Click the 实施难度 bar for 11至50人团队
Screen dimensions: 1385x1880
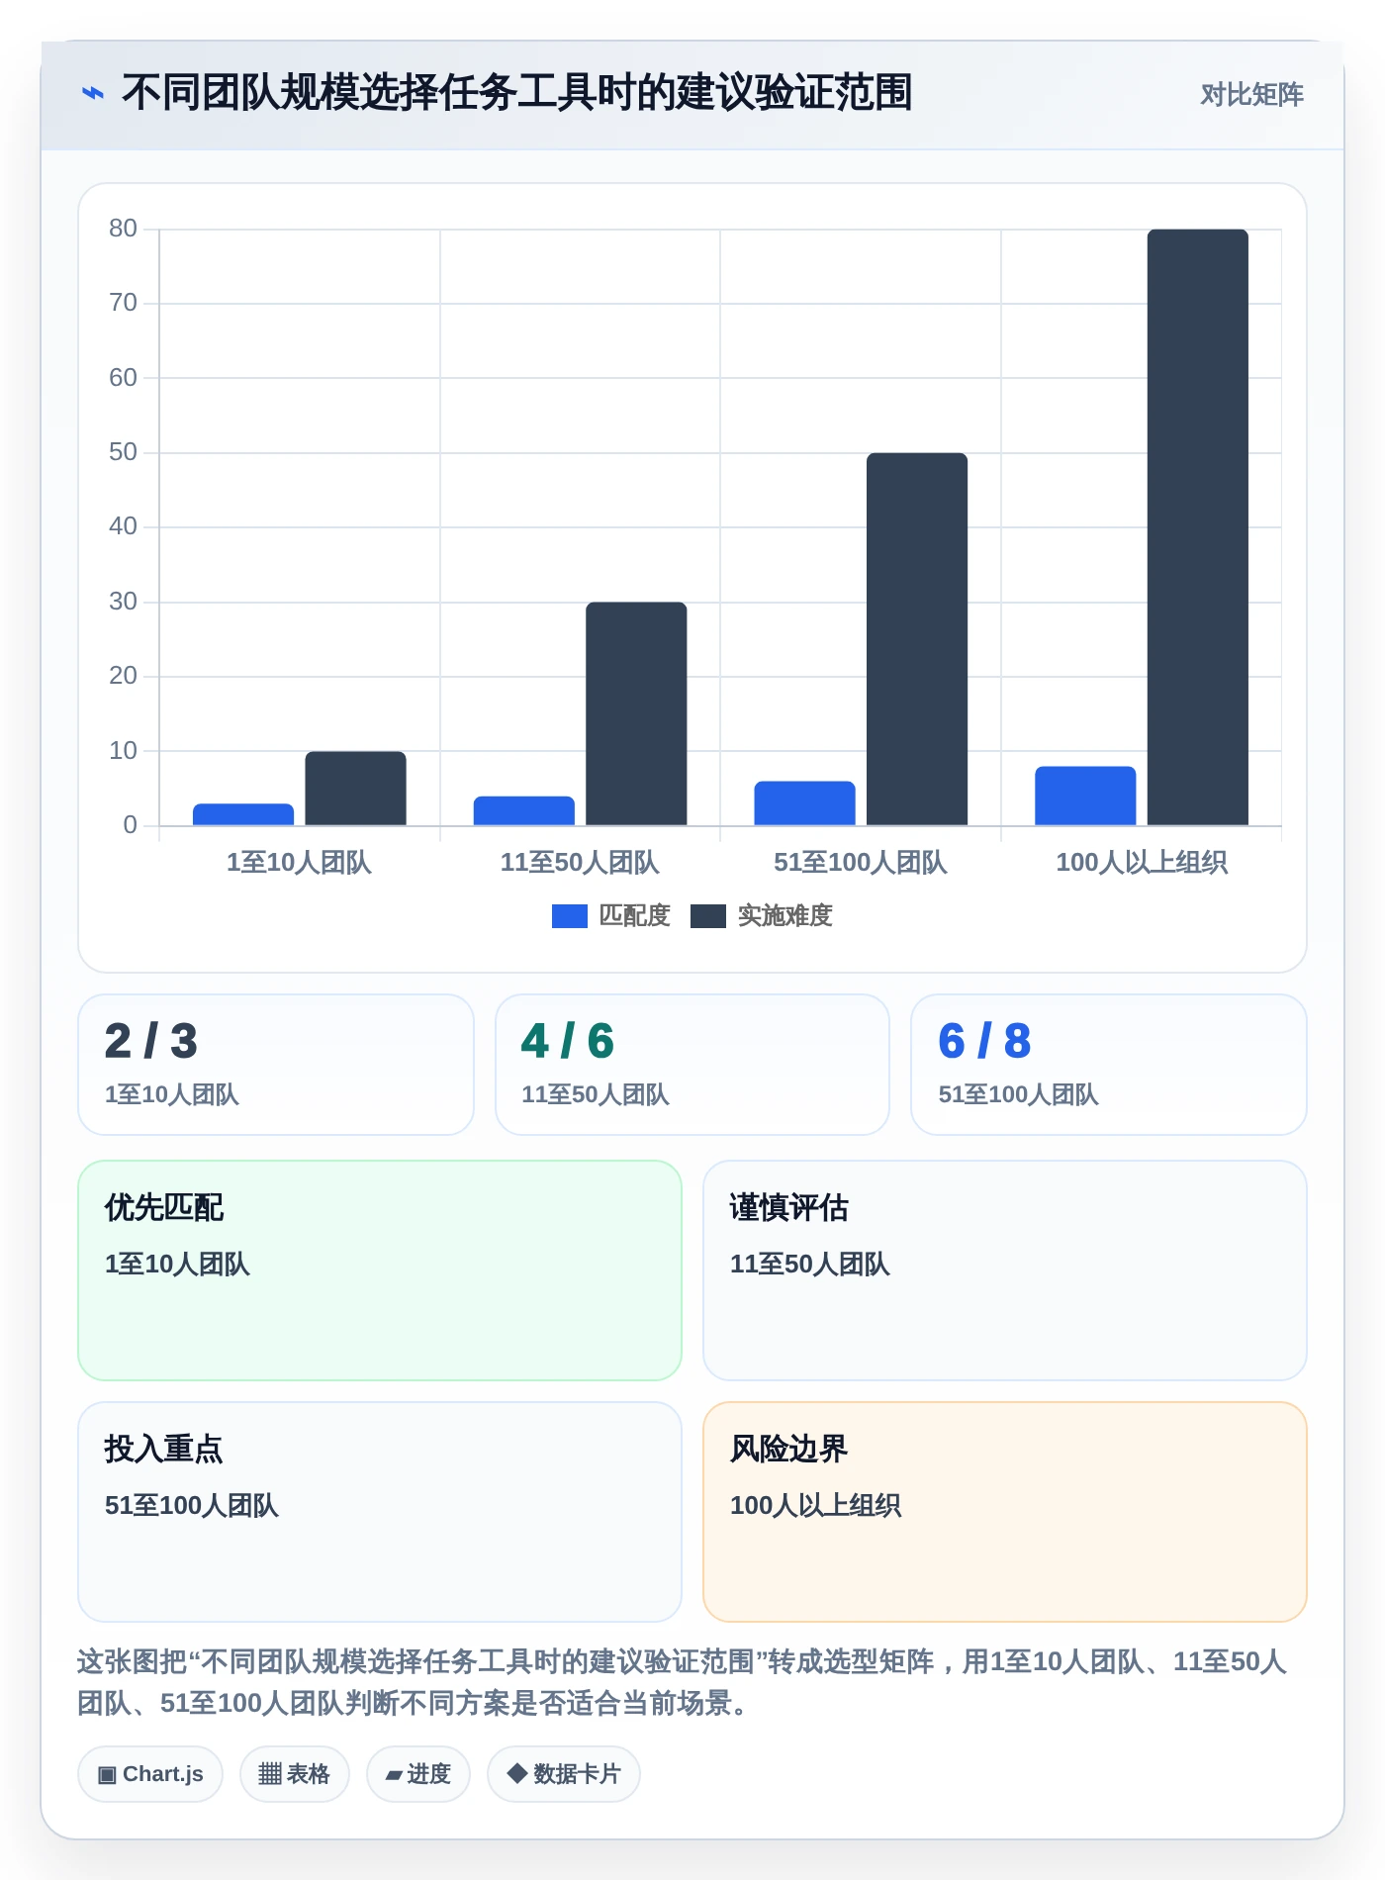(636, 713)
